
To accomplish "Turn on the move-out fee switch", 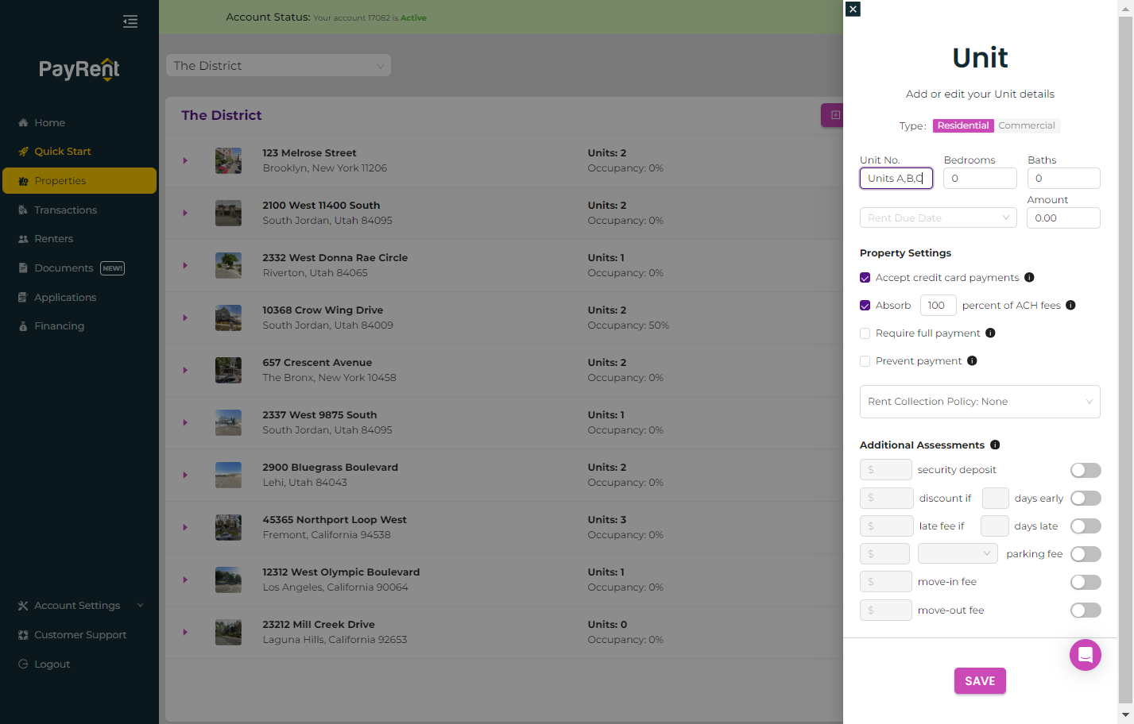I will coord(1086,610).
